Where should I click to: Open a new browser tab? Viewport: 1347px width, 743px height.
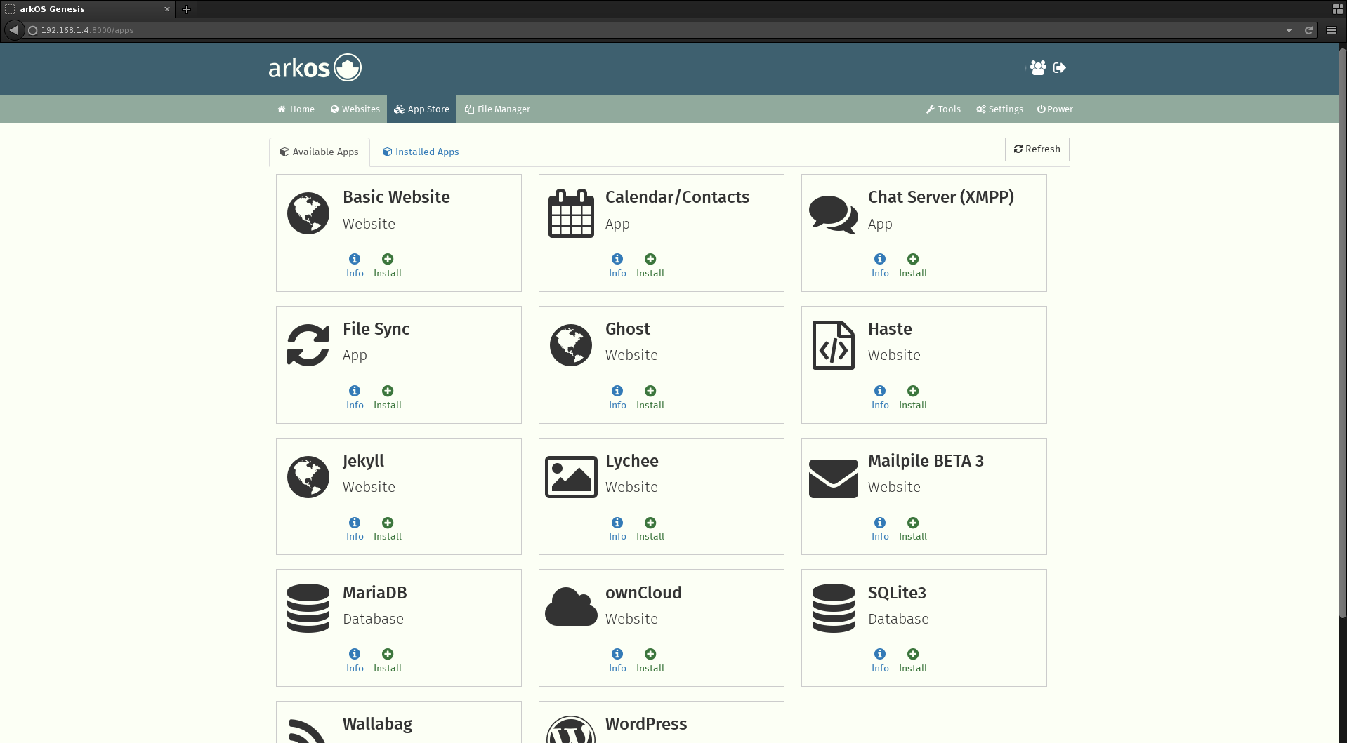pyautogui.click(x=186, y=9)
